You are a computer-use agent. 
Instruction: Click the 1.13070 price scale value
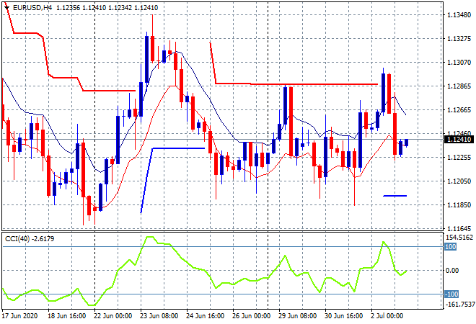(x=459, y=63)
